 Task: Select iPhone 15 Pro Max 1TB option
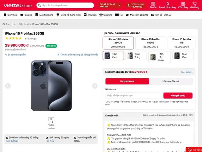181,43
